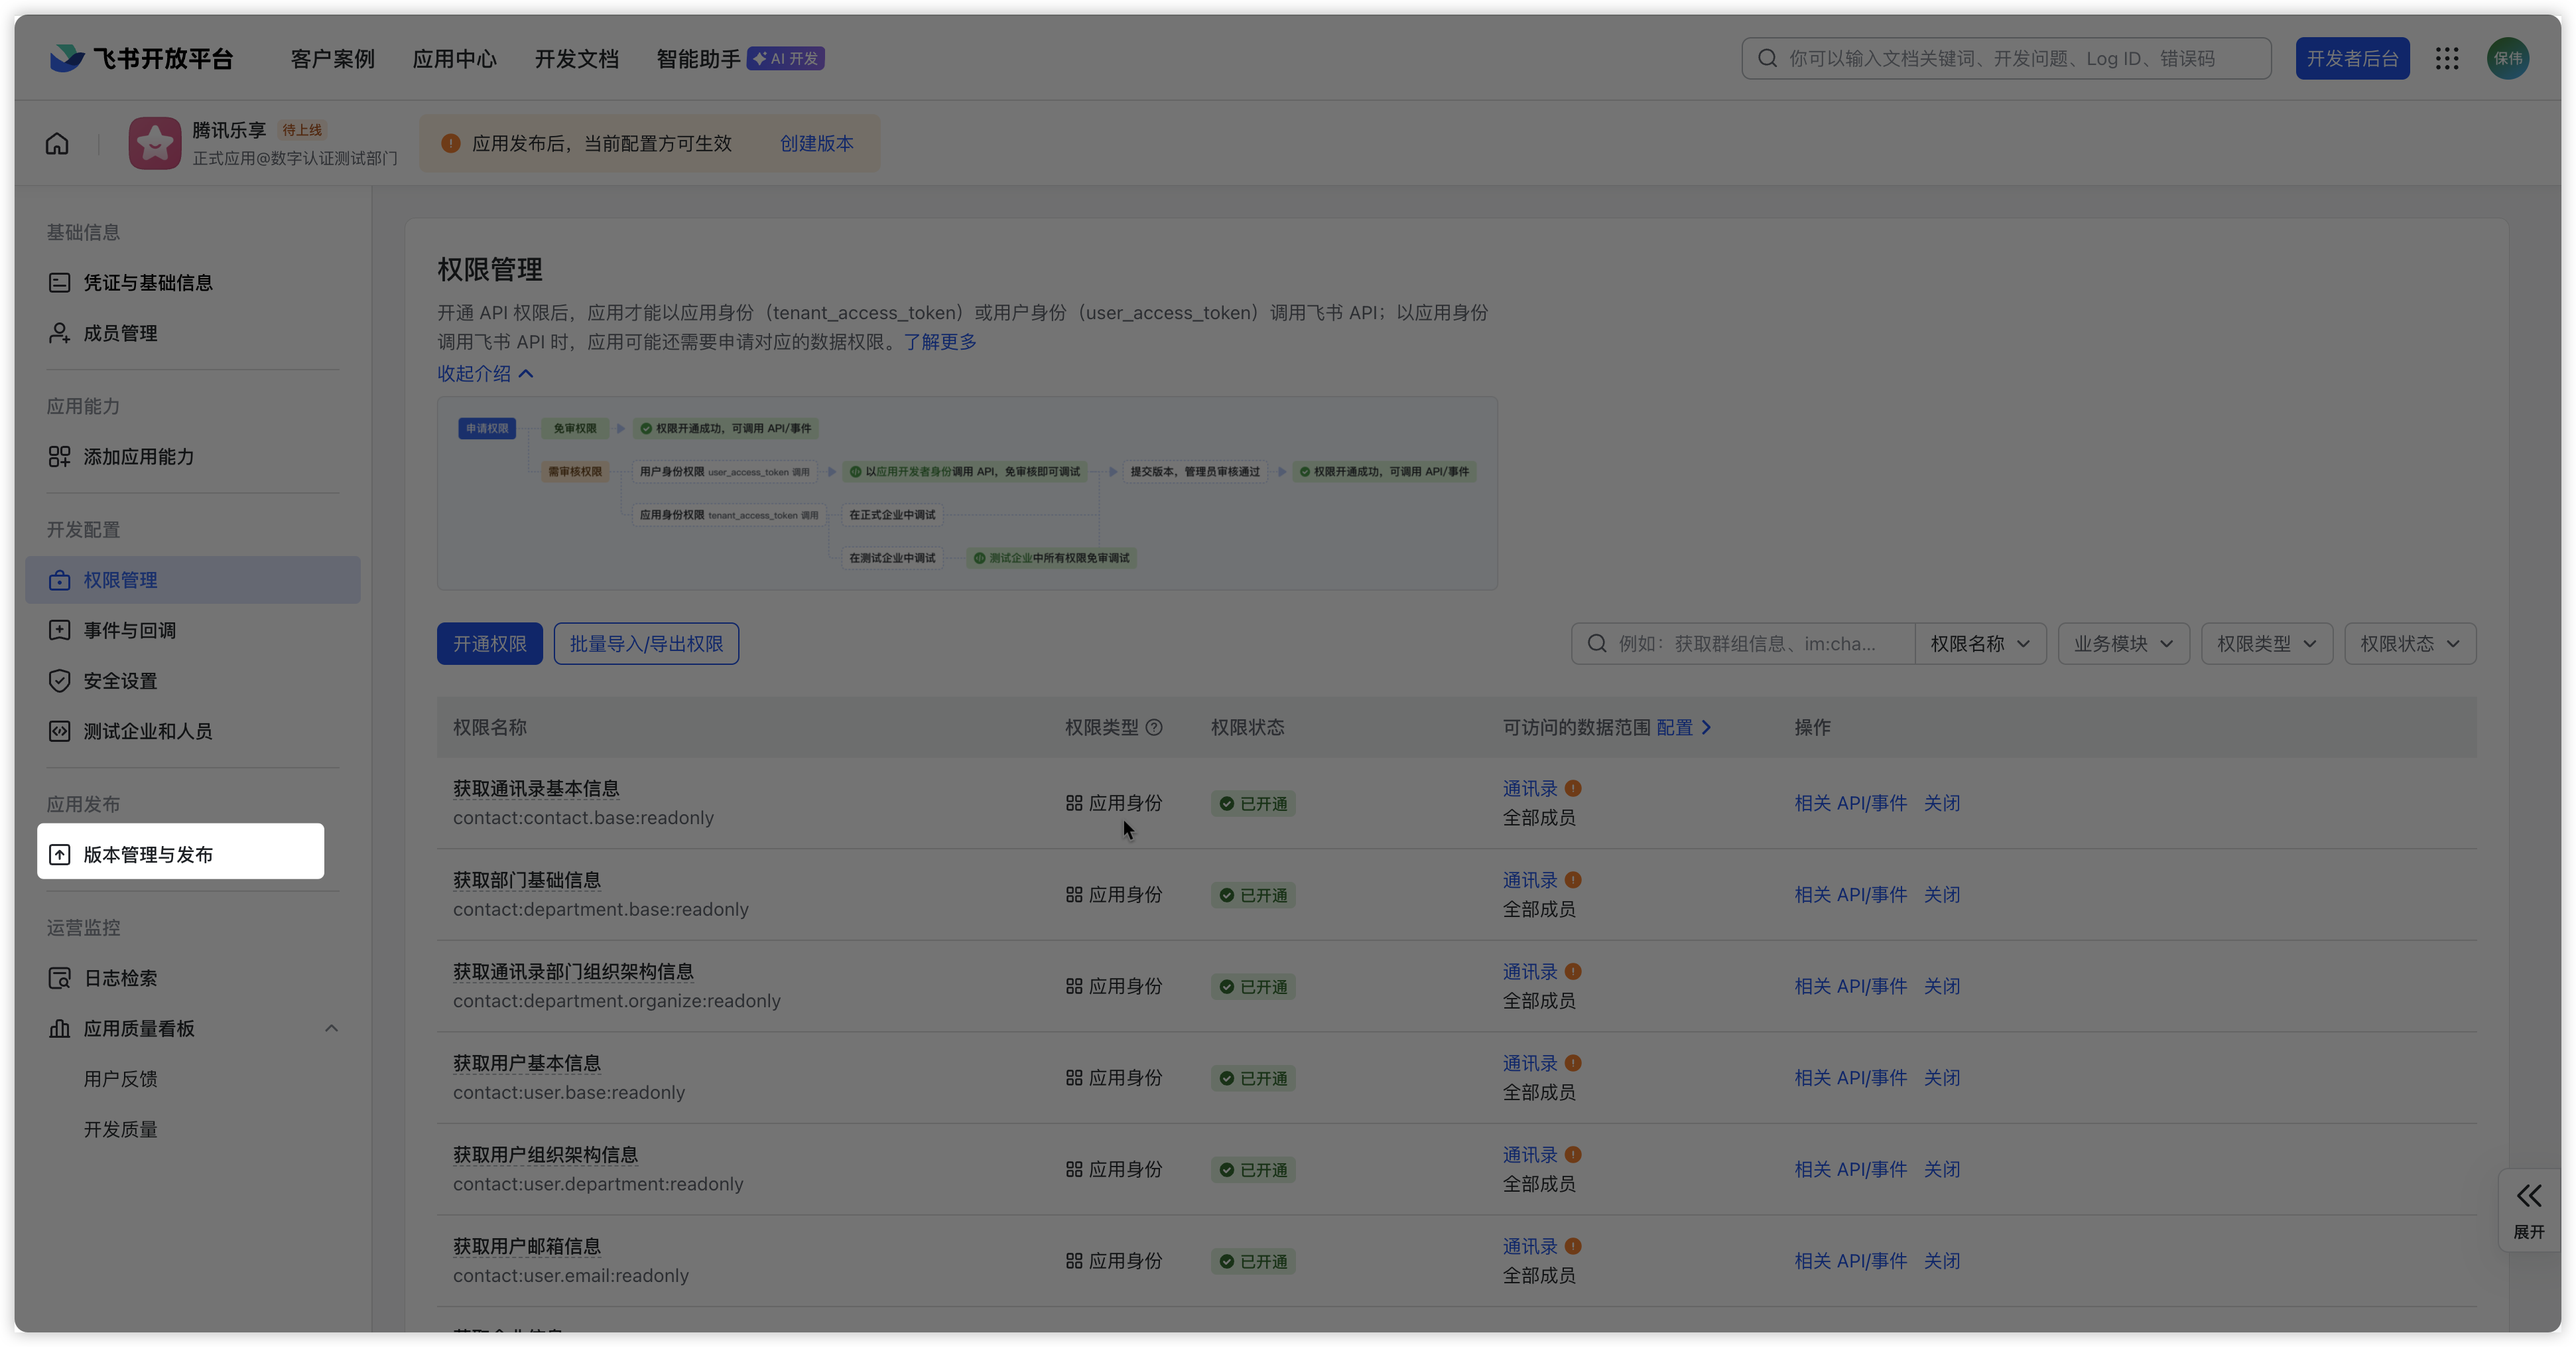Open 开发文档 in top navigation

point(576,59)
